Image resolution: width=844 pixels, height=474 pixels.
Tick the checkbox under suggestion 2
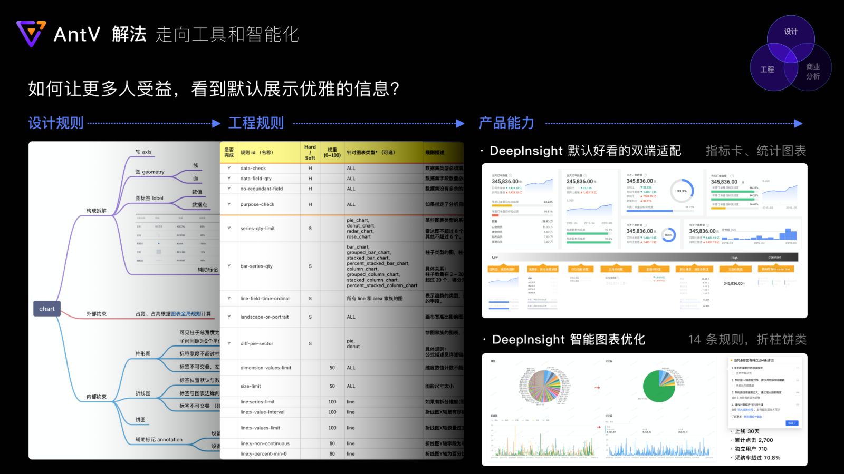[733, 386]
